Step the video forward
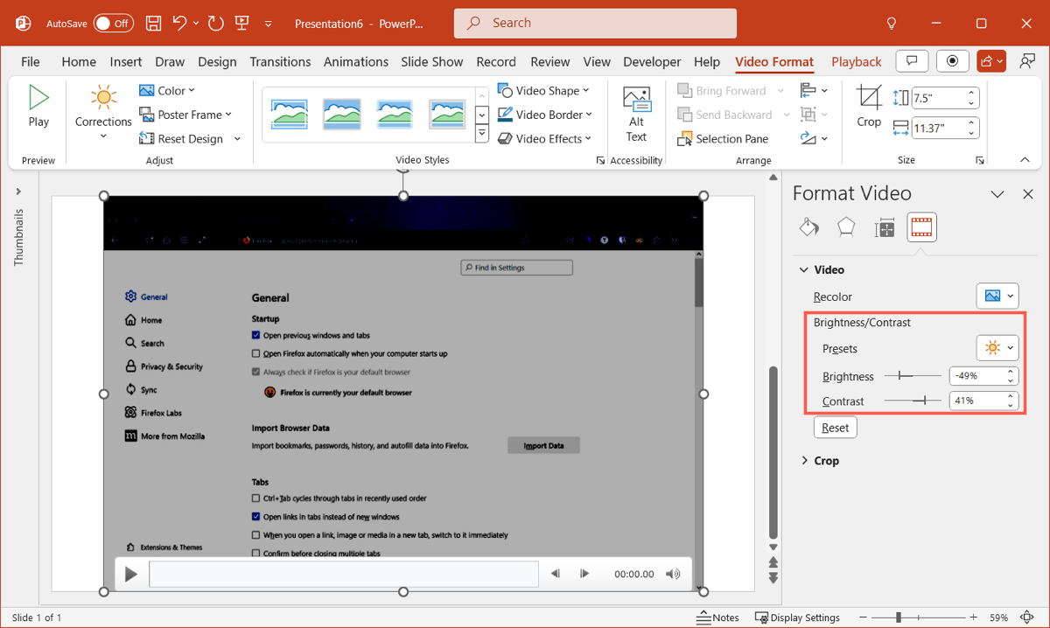Image resolution: width=1050 pixels, height=628 pixels. tap(584, 575)
